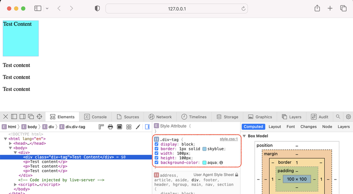Screen dimensions: 353x194
Task: Open the privacy report shield icon
Action: pyautogui.click(x=97, y=9)
